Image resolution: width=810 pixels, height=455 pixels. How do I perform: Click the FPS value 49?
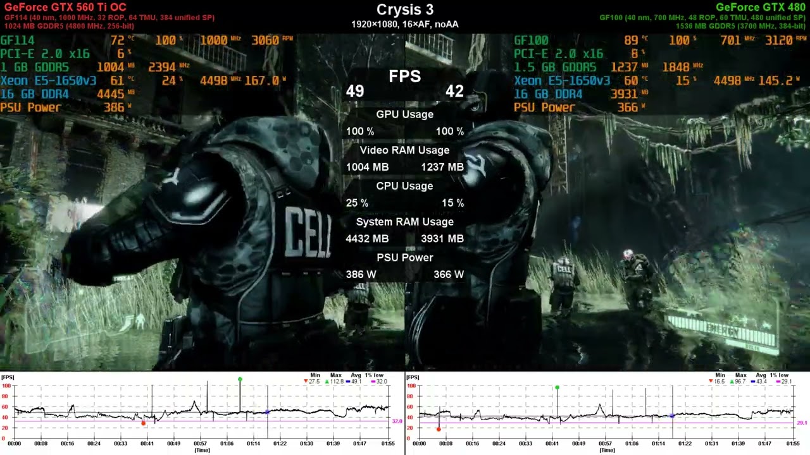click(355, 92)
